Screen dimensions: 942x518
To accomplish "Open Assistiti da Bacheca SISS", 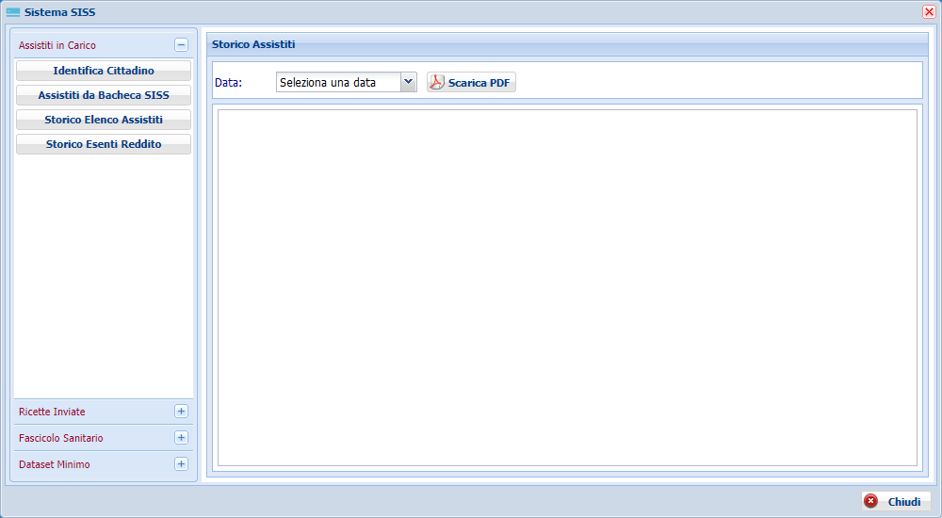I will [104, 95].
